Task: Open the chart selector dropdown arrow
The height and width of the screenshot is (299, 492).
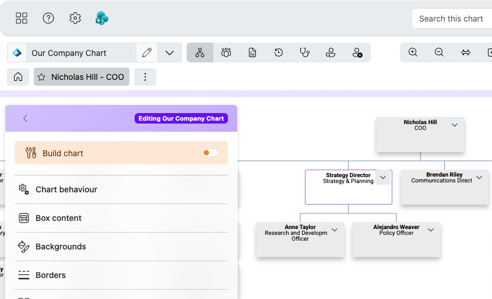Action: pos(170,52)
